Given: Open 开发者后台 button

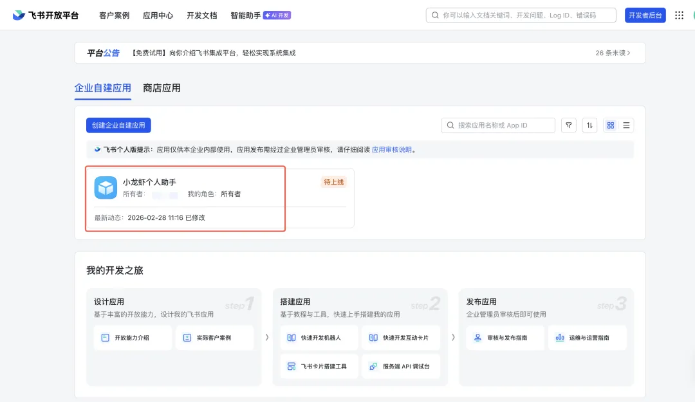Looking at the screenshot, I should pos(645,15).
